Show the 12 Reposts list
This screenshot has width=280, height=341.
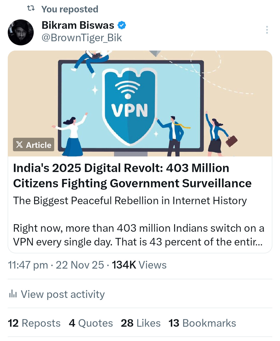point(34,323)
